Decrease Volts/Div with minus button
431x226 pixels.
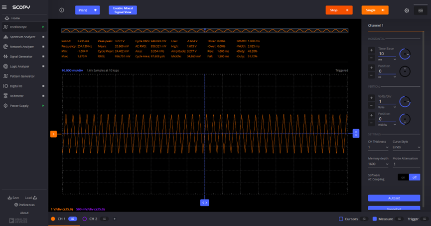(371, 105)
